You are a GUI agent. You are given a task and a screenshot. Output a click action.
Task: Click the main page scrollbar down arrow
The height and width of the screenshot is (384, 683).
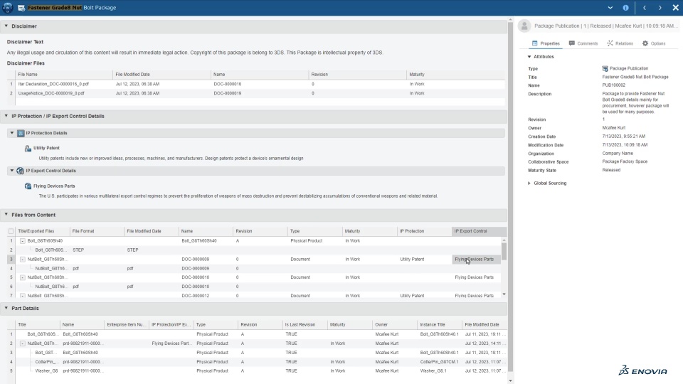click(x=511, y=380)
